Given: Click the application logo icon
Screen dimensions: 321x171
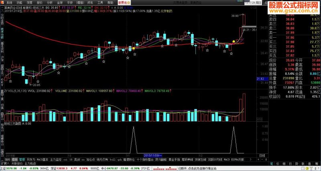Looking at the screenshot, I should tap(2, 3).
